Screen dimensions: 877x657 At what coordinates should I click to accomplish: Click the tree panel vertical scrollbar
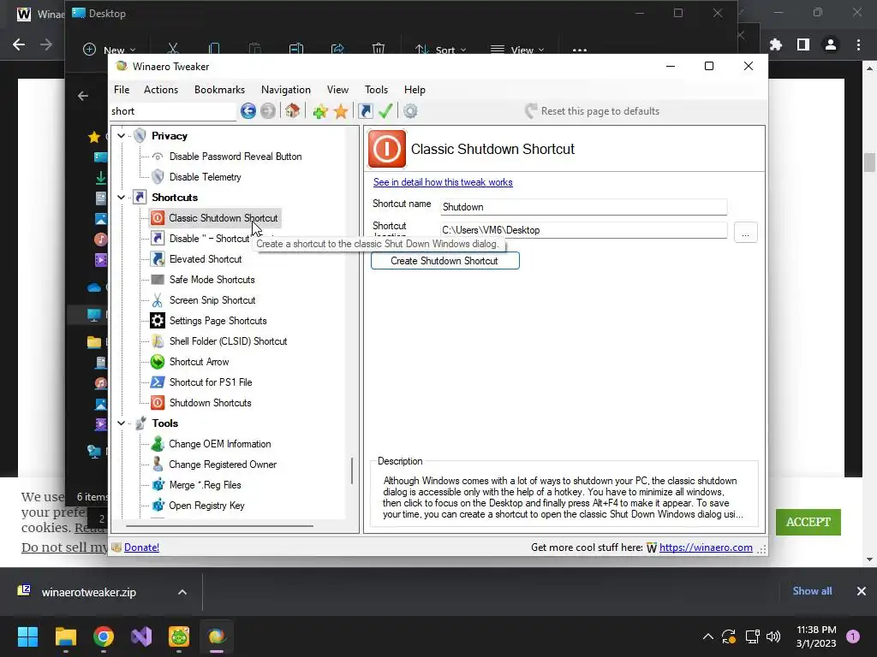[352, 471]
